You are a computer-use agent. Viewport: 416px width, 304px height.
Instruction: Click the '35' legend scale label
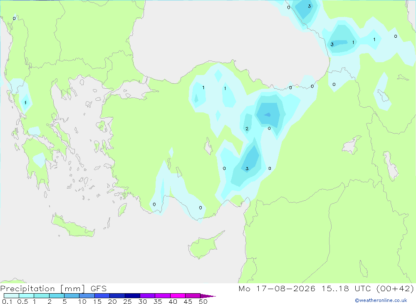pos(158,302)
